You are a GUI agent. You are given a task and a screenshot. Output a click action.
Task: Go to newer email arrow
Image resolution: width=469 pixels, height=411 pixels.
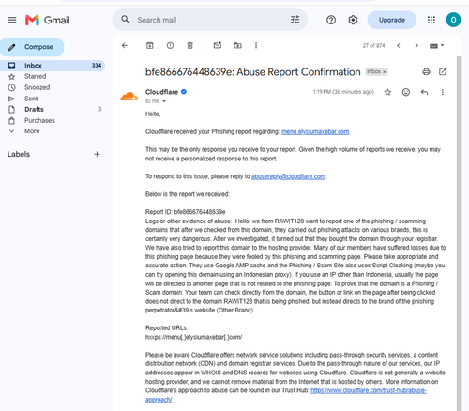pyautogui.click(x=399, y=46)
